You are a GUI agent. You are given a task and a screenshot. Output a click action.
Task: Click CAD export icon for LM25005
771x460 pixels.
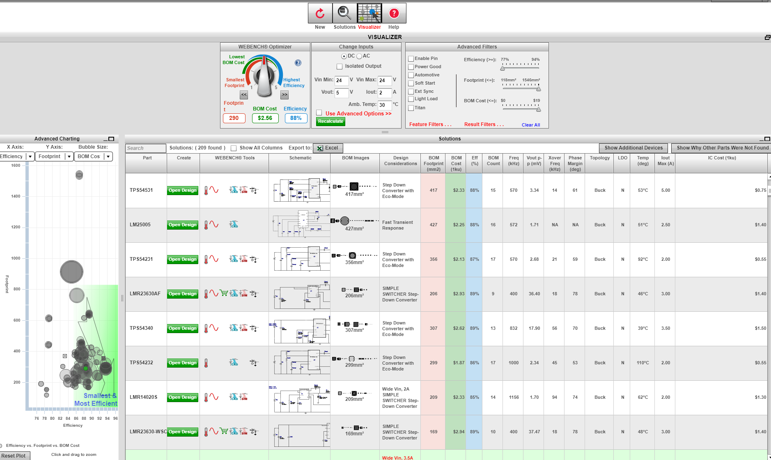pyautogui.click(x=234, y=225)
